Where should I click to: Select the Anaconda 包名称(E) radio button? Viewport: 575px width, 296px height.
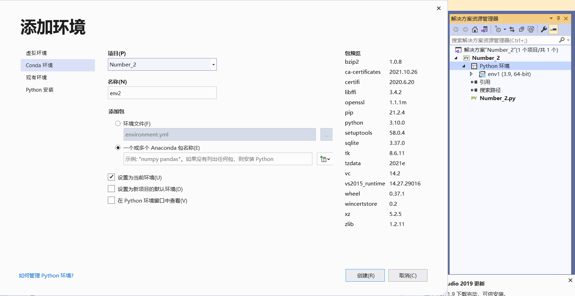click(118, 148)
